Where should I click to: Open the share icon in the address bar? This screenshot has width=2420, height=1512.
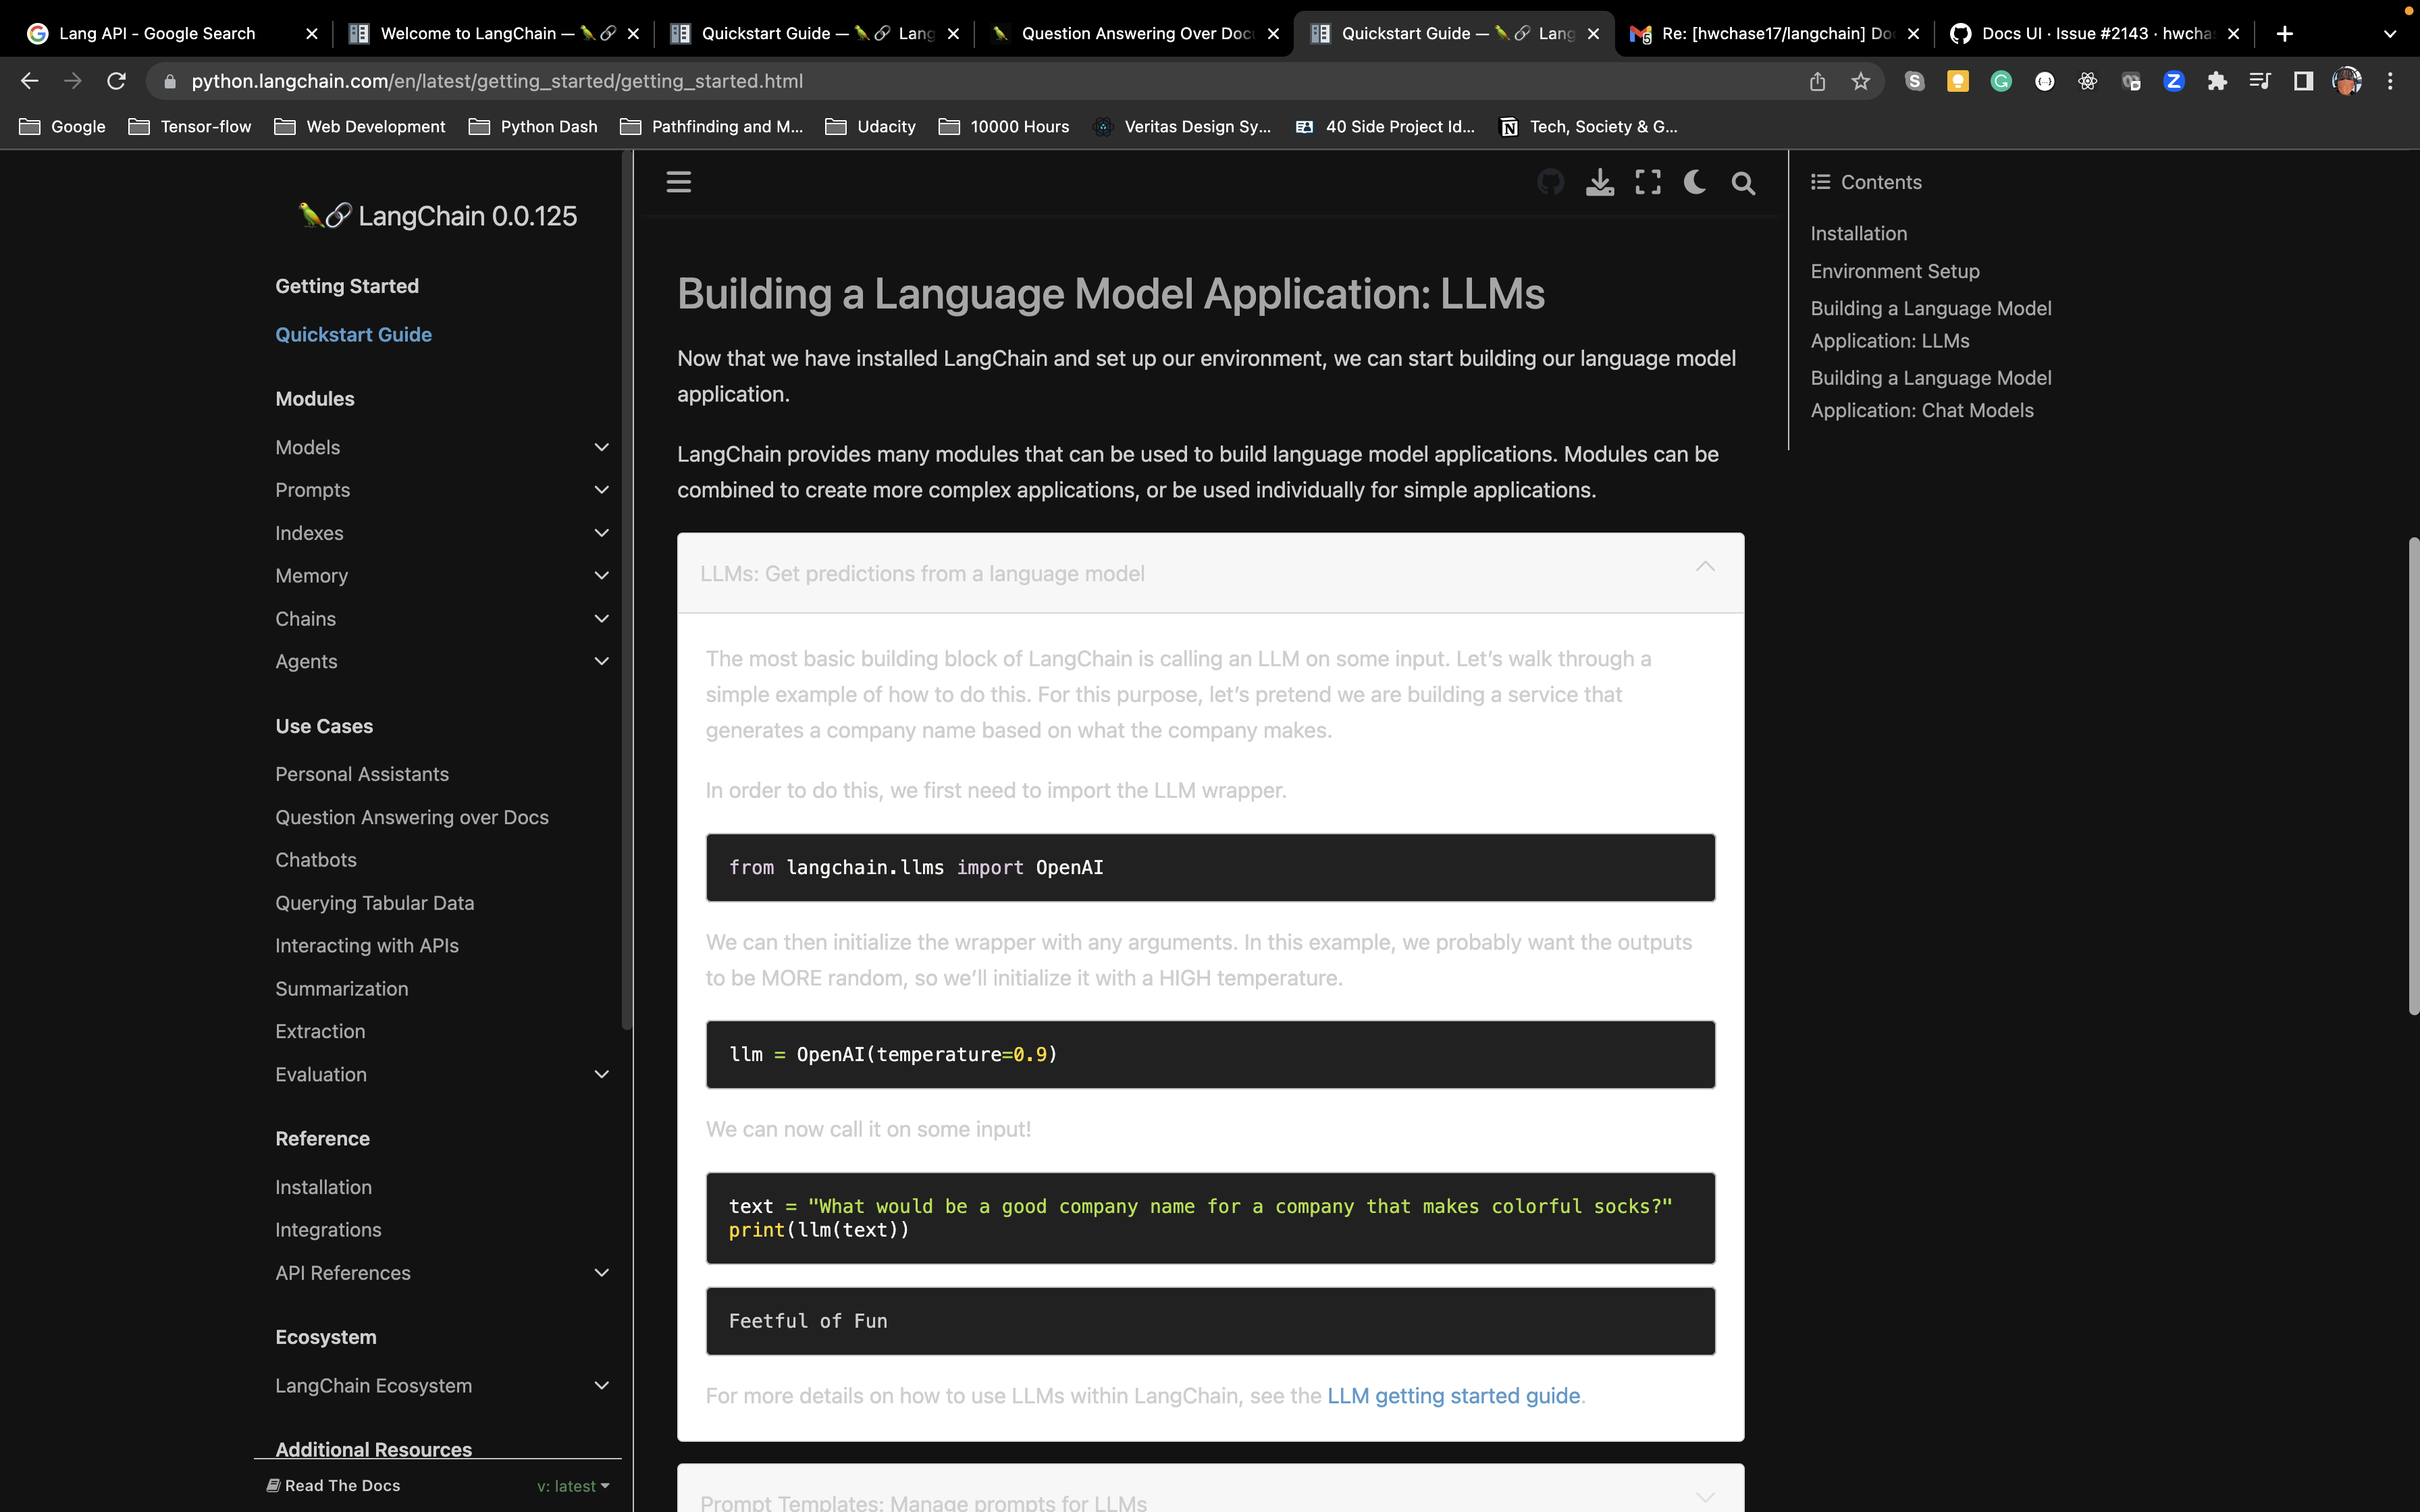[1817, 81]
